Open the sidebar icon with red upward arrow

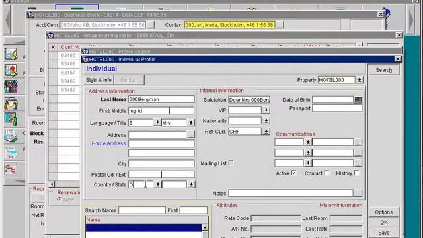(x=11, y=71)
